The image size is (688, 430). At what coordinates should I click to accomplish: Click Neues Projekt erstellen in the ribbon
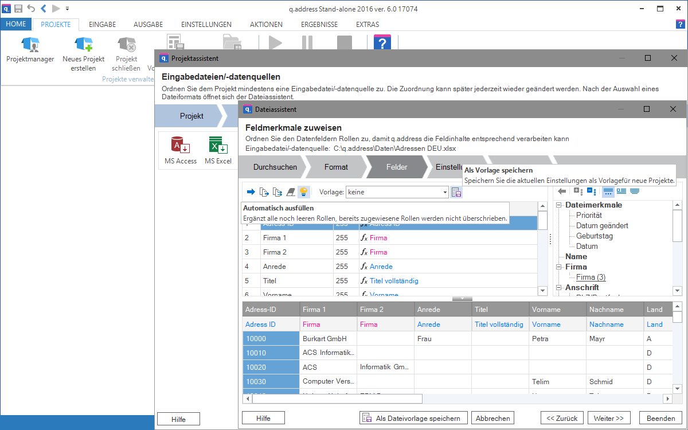(84, 54)
